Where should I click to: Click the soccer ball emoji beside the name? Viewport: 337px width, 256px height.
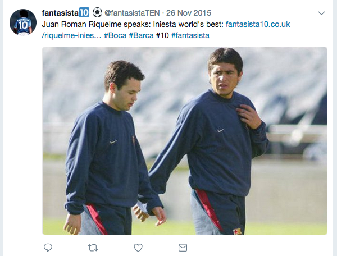(x=97, y=12)
